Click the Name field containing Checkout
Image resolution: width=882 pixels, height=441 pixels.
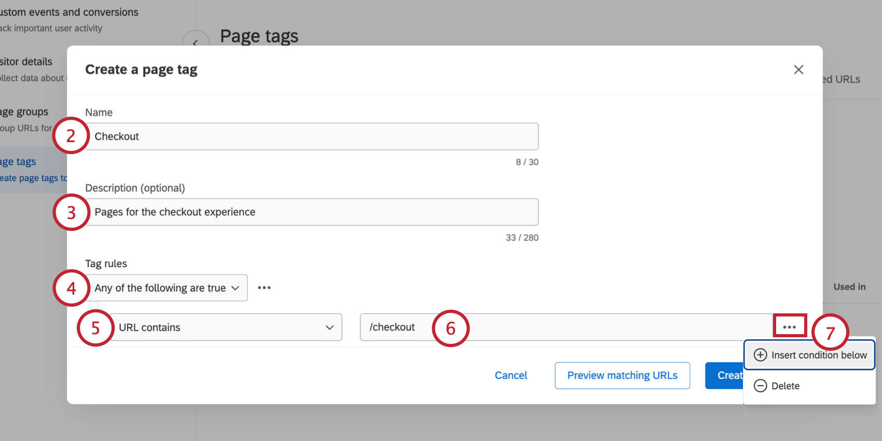(311, 136)
